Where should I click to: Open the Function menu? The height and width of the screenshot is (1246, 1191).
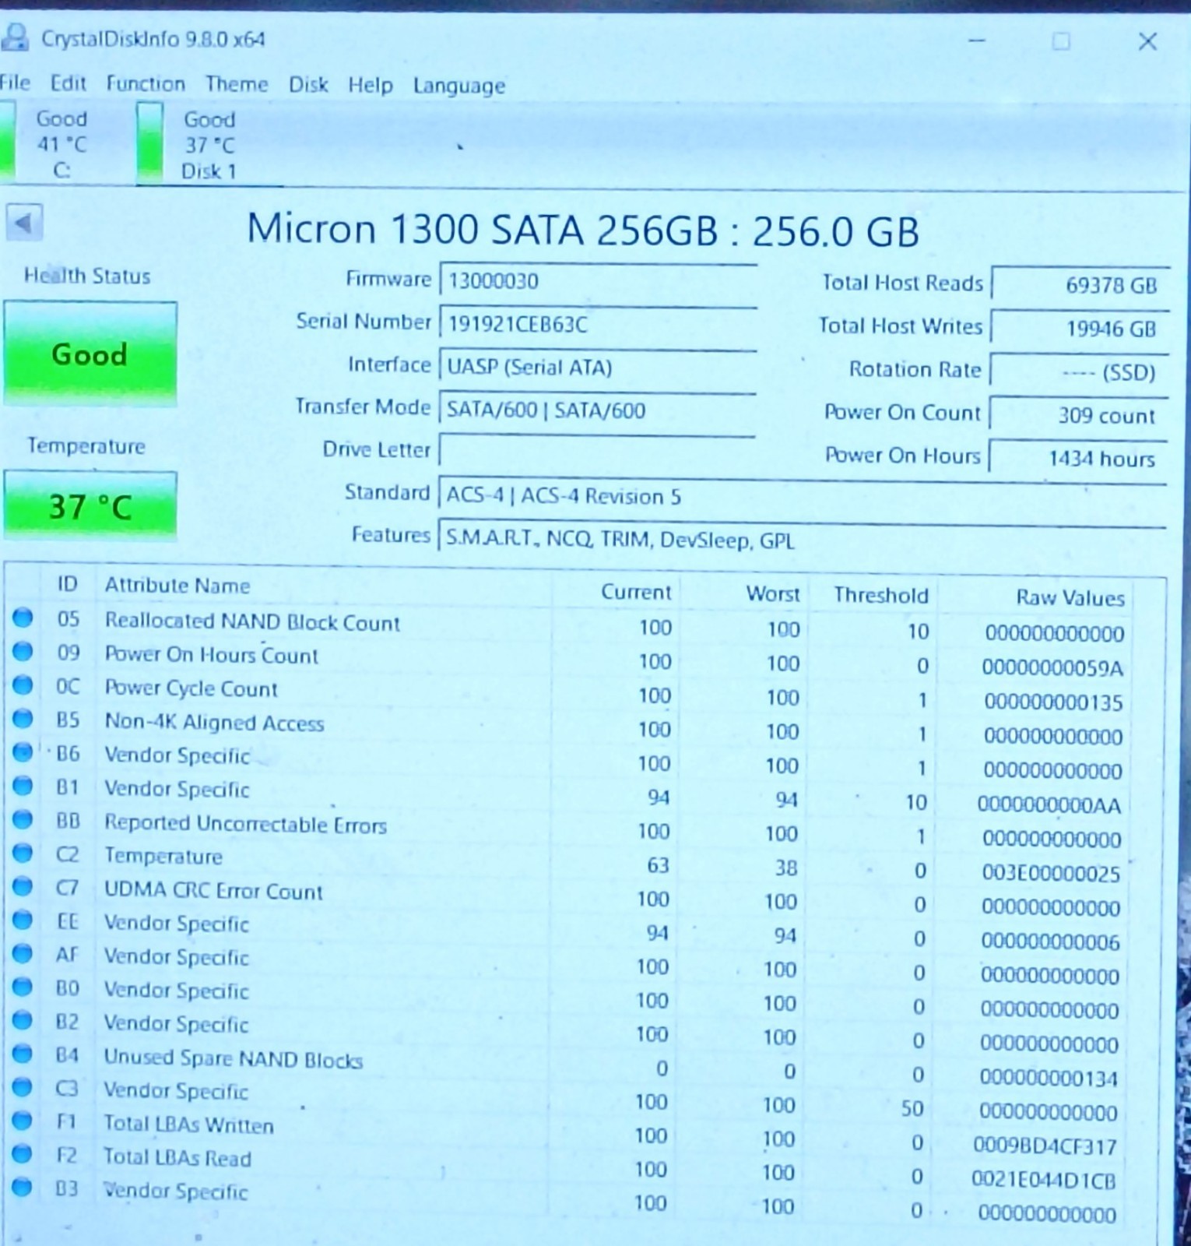[146, 83]
